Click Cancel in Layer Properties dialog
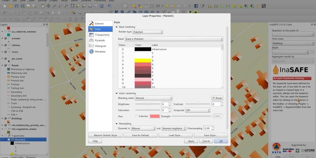Viewport: 316px width, 158px height. [x=206, y=141]
